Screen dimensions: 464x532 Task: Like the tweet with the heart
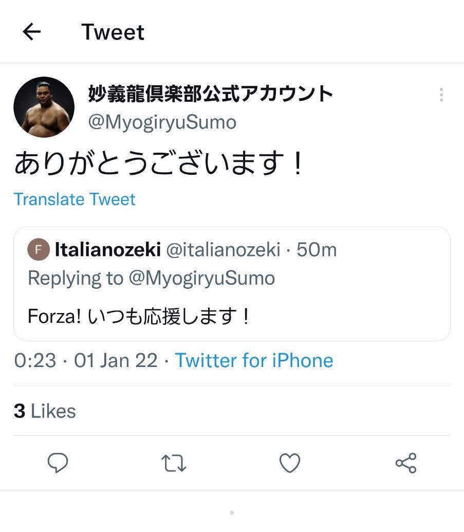(x=290, y=463)
